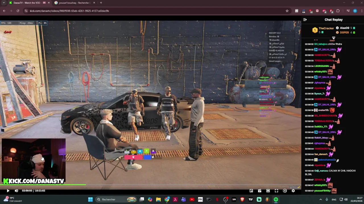
Task: Open DOPER gifter profile
Action: (344, 33)
